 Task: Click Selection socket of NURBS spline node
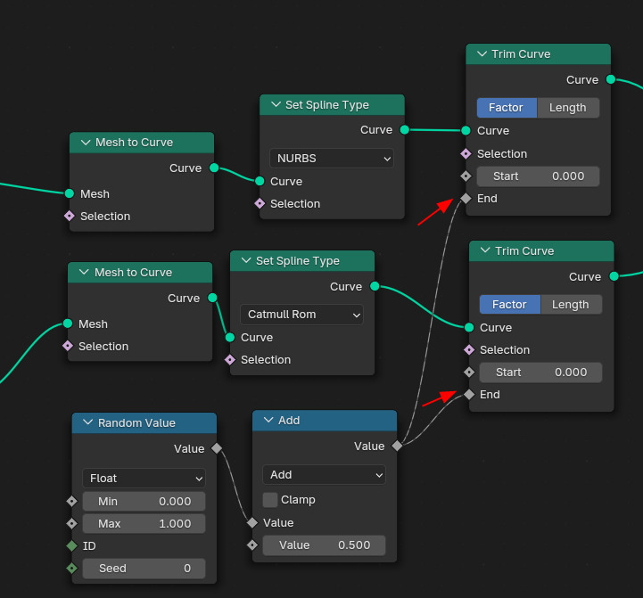coord(260,203)
